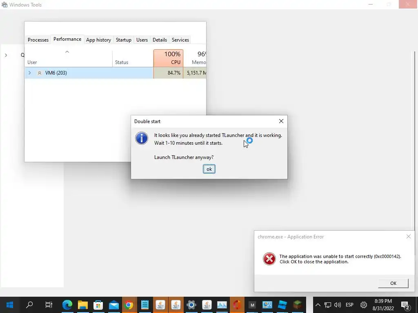
Task: Select Java icon right after Notepad icon
Action: tap(160, 305)
